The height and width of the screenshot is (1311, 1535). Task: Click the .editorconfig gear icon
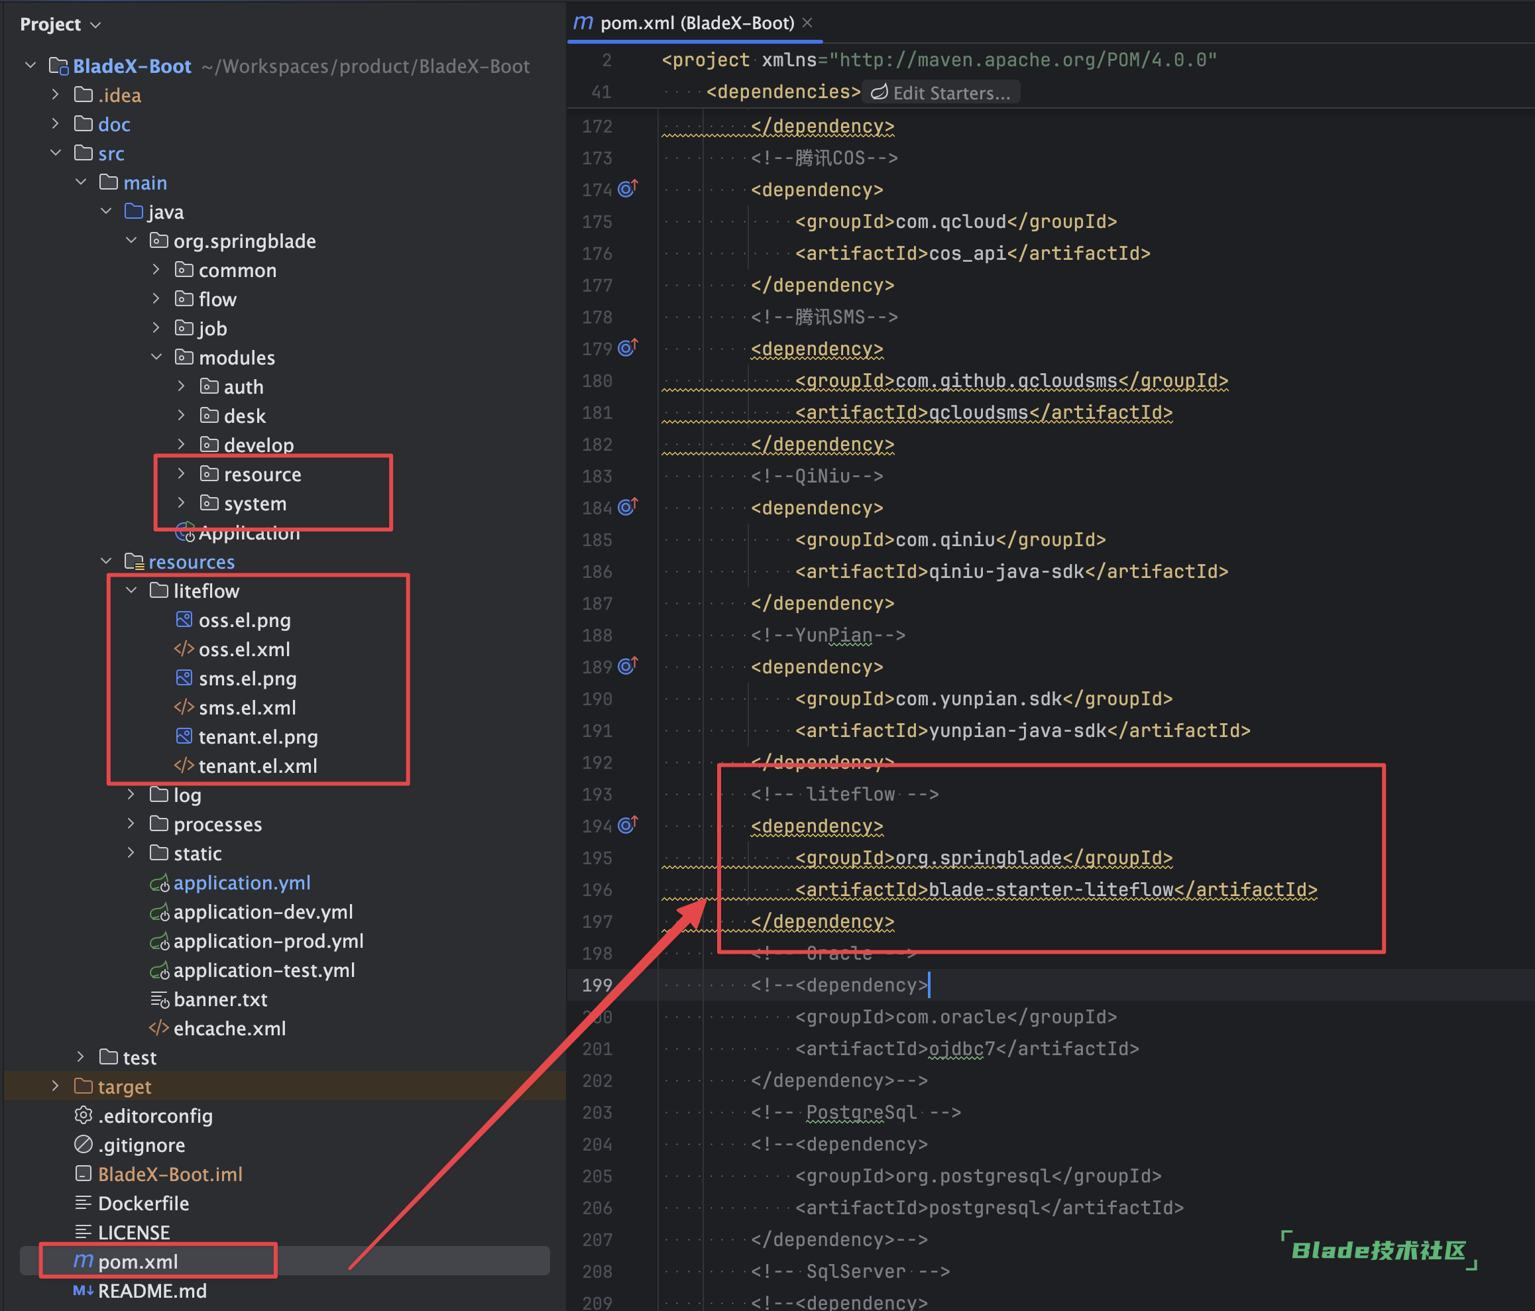pyautogui.click(x=83, y=1115)
